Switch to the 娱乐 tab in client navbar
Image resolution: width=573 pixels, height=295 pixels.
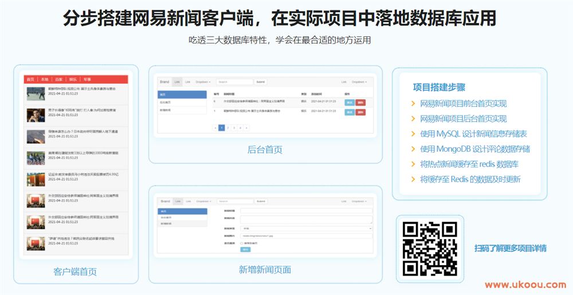[73, 79]
